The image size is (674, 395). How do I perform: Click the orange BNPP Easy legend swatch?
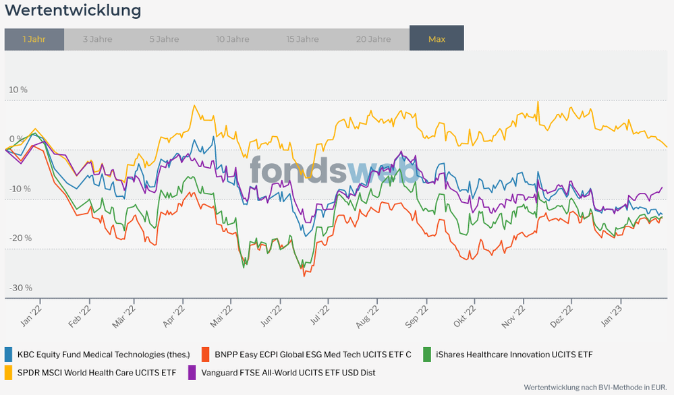[206, 354]
